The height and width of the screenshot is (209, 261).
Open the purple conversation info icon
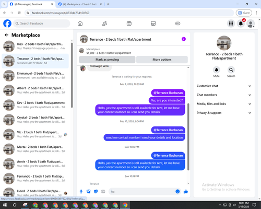pyautogui.click(x=184, y=39)
